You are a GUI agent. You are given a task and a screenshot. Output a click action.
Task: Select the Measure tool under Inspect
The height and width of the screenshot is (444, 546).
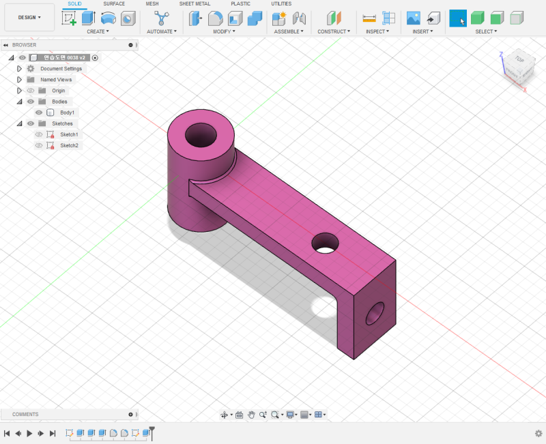[369, 17]
